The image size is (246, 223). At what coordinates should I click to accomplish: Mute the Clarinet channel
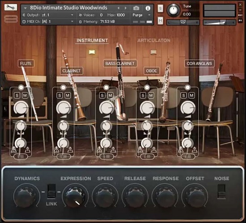(68, 95)
